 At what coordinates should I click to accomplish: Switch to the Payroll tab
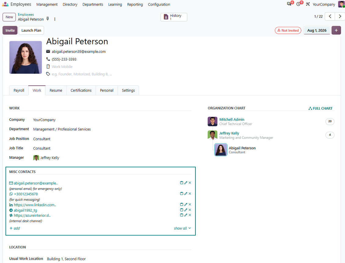[19, 91]
